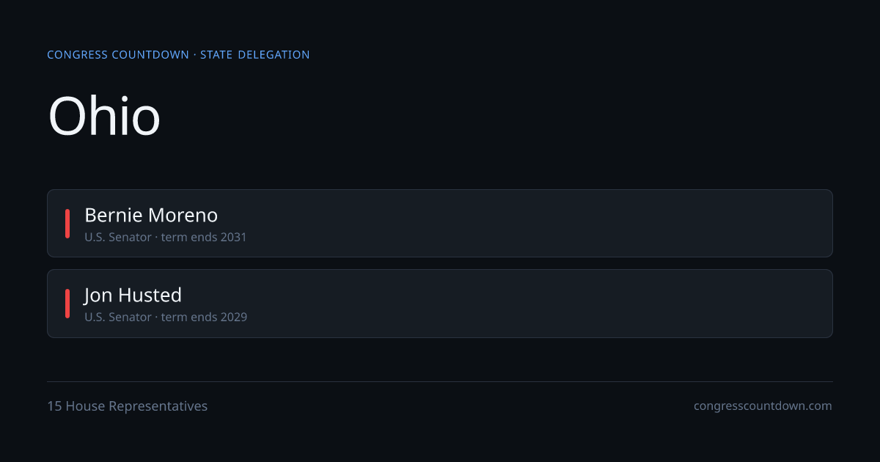
Task: Click the 15 House Representatives footer text
Action: [x=128, y=406]
